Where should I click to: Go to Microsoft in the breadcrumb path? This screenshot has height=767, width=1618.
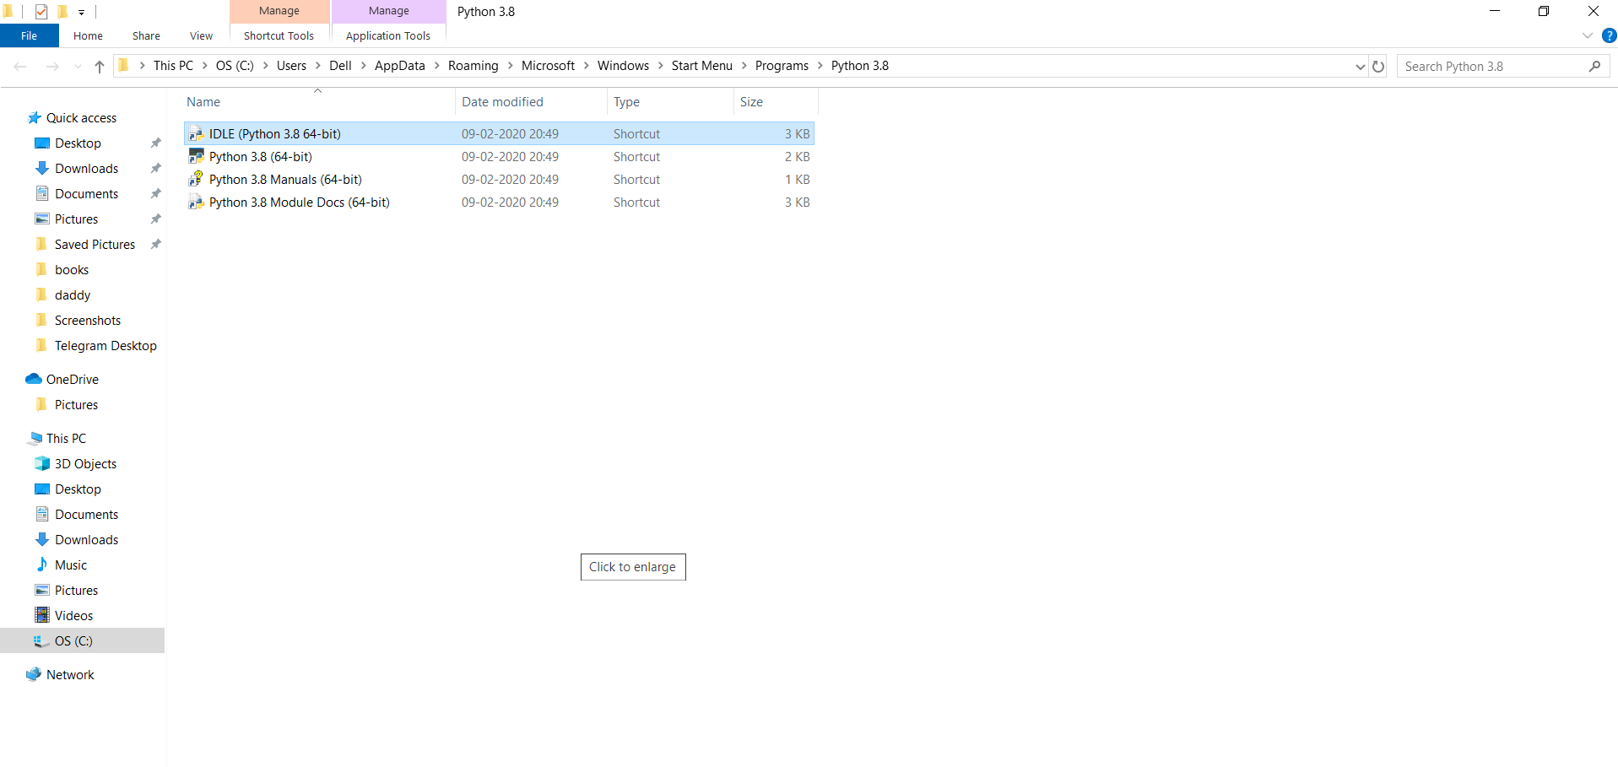(548, 66)
